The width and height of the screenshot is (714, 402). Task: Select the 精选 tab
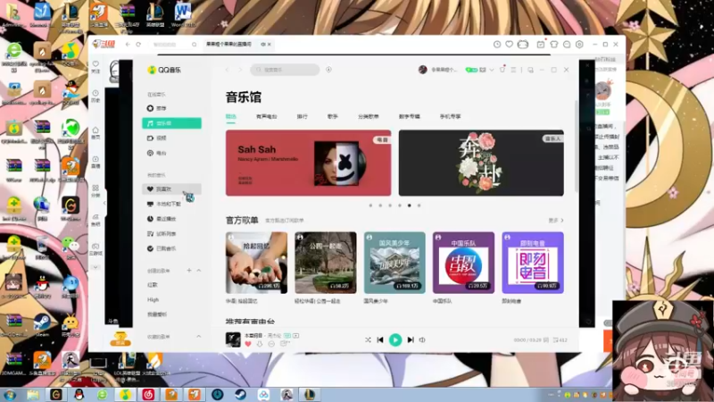(231, 116)
